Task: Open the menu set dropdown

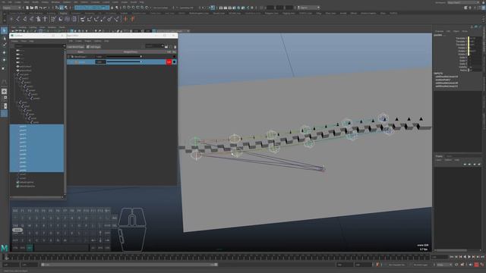Action: [11, 8]
